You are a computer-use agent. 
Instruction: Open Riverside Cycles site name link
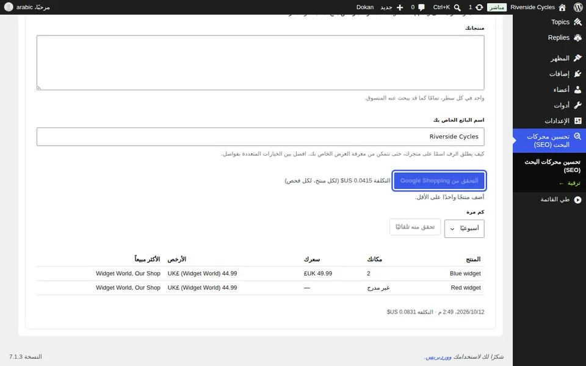point(532,7)
